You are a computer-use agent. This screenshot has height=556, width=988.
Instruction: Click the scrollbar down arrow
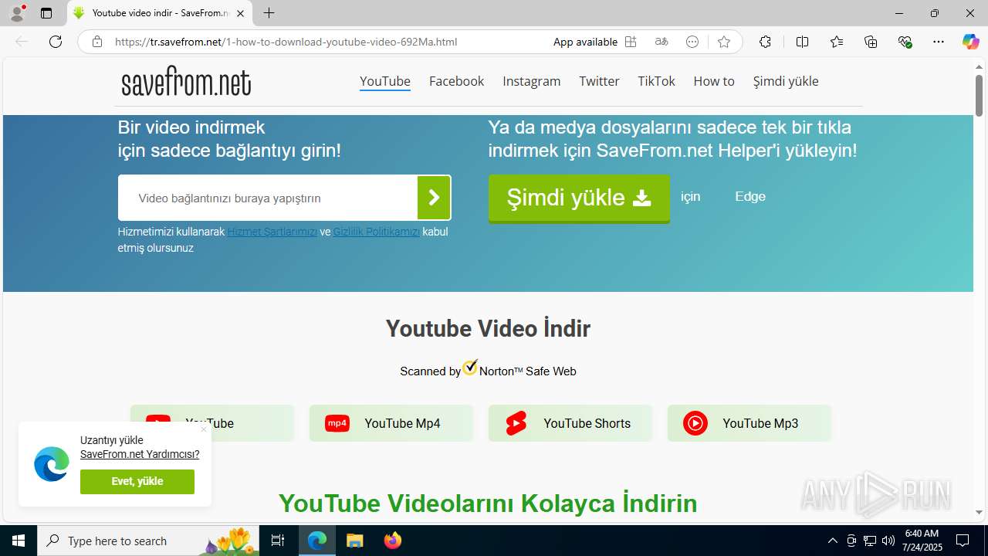(979, 513)
